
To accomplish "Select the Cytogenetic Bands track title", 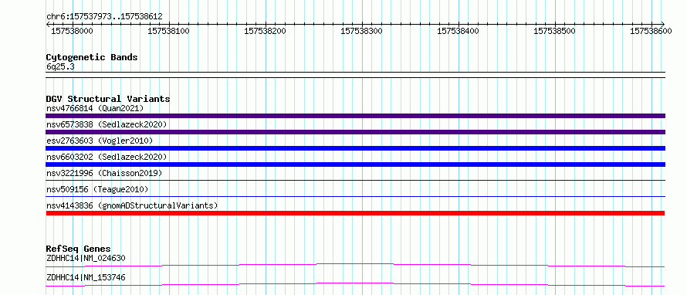I will pyautogui.click(x=92, y=57).
